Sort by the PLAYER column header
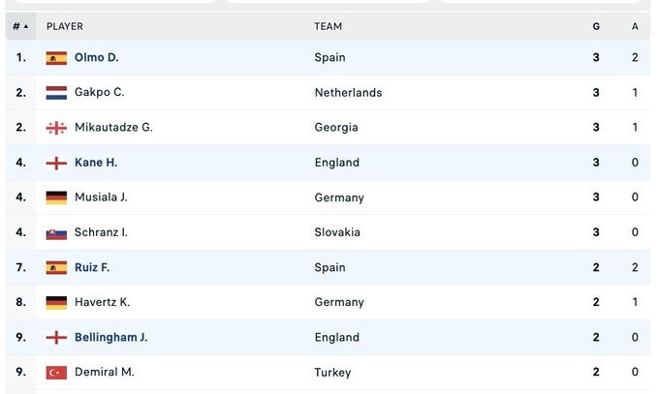Screen dimensions: 659x394 coord(65,26)
